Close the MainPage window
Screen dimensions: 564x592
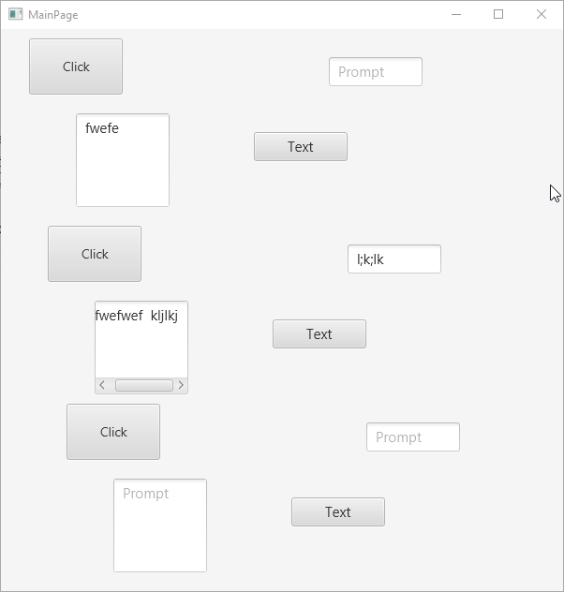click(x=541, y=14)
